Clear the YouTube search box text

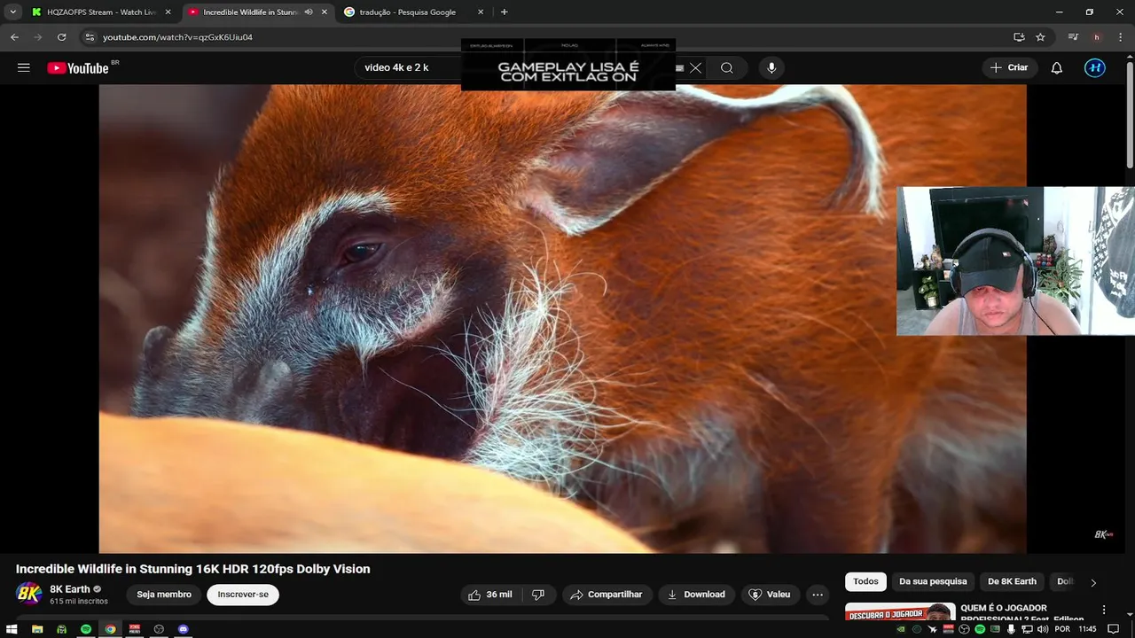695,68
